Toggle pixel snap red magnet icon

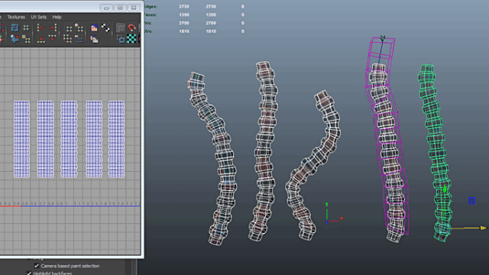coord(132,28)
